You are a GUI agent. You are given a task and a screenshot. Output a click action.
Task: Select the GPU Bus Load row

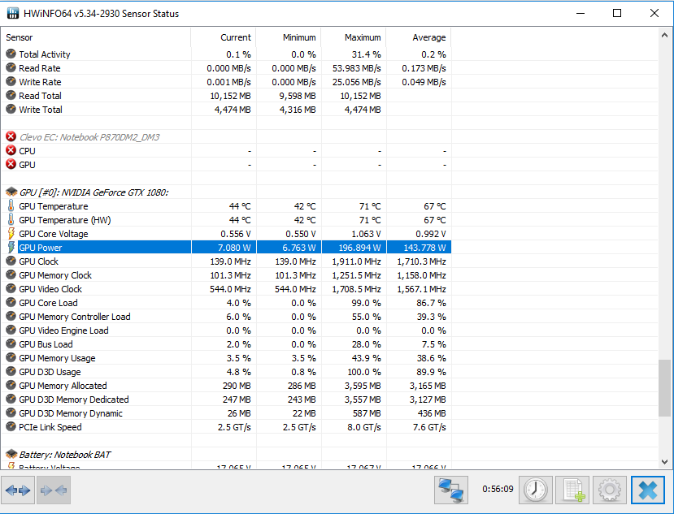click(x=226, y=344)
